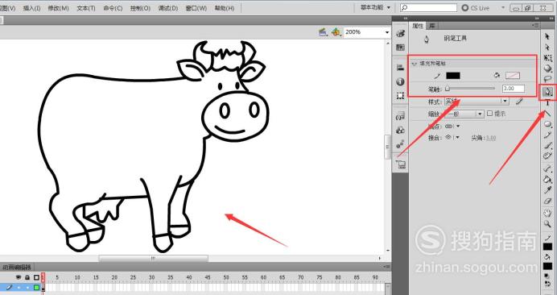The width and height of the screenshot is (557, 295).
Task: Open the Properties panel options menu
Action: [536, 26]
